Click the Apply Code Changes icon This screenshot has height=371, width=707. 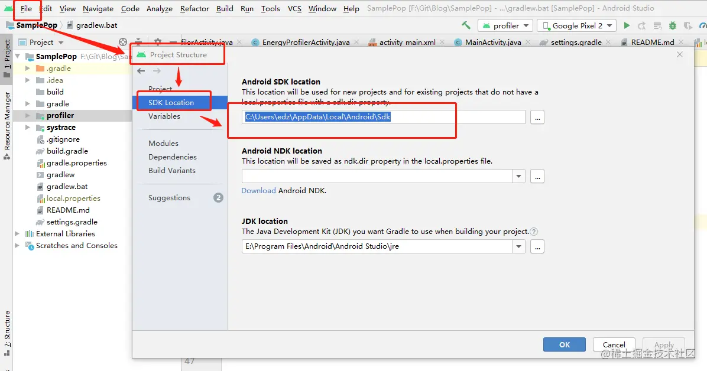[x=657, y=25]
